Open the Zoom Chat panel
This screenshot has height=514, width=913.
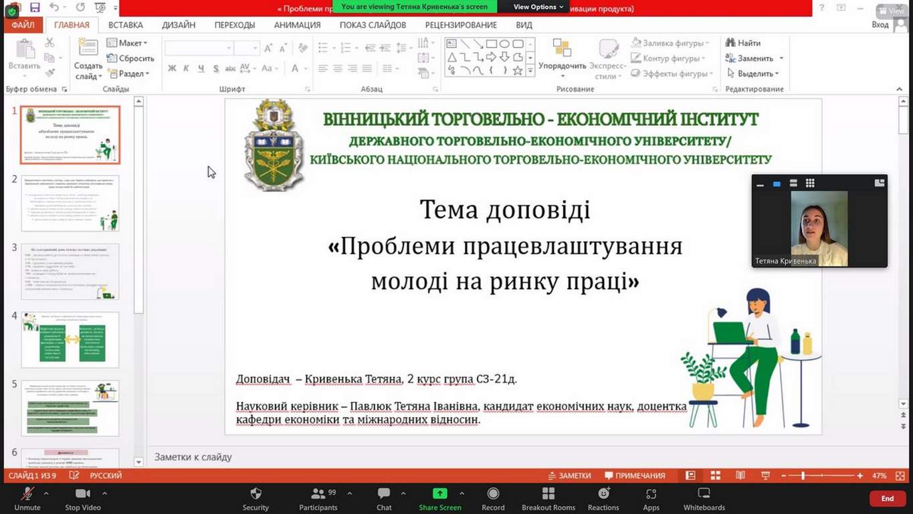pos(384,494)
